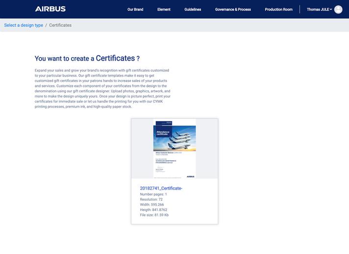Click the File size: 81.59 Kb text
This screenshot has height=254, width=349.
coord(154,215)
